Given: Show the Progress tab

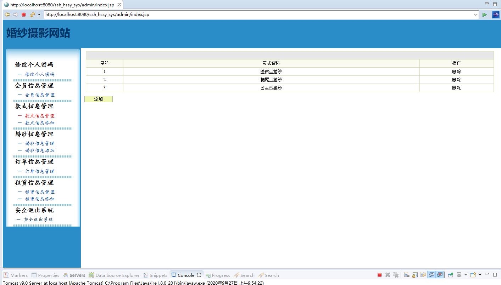Looking at the screenshot, I should click(218, 275).
